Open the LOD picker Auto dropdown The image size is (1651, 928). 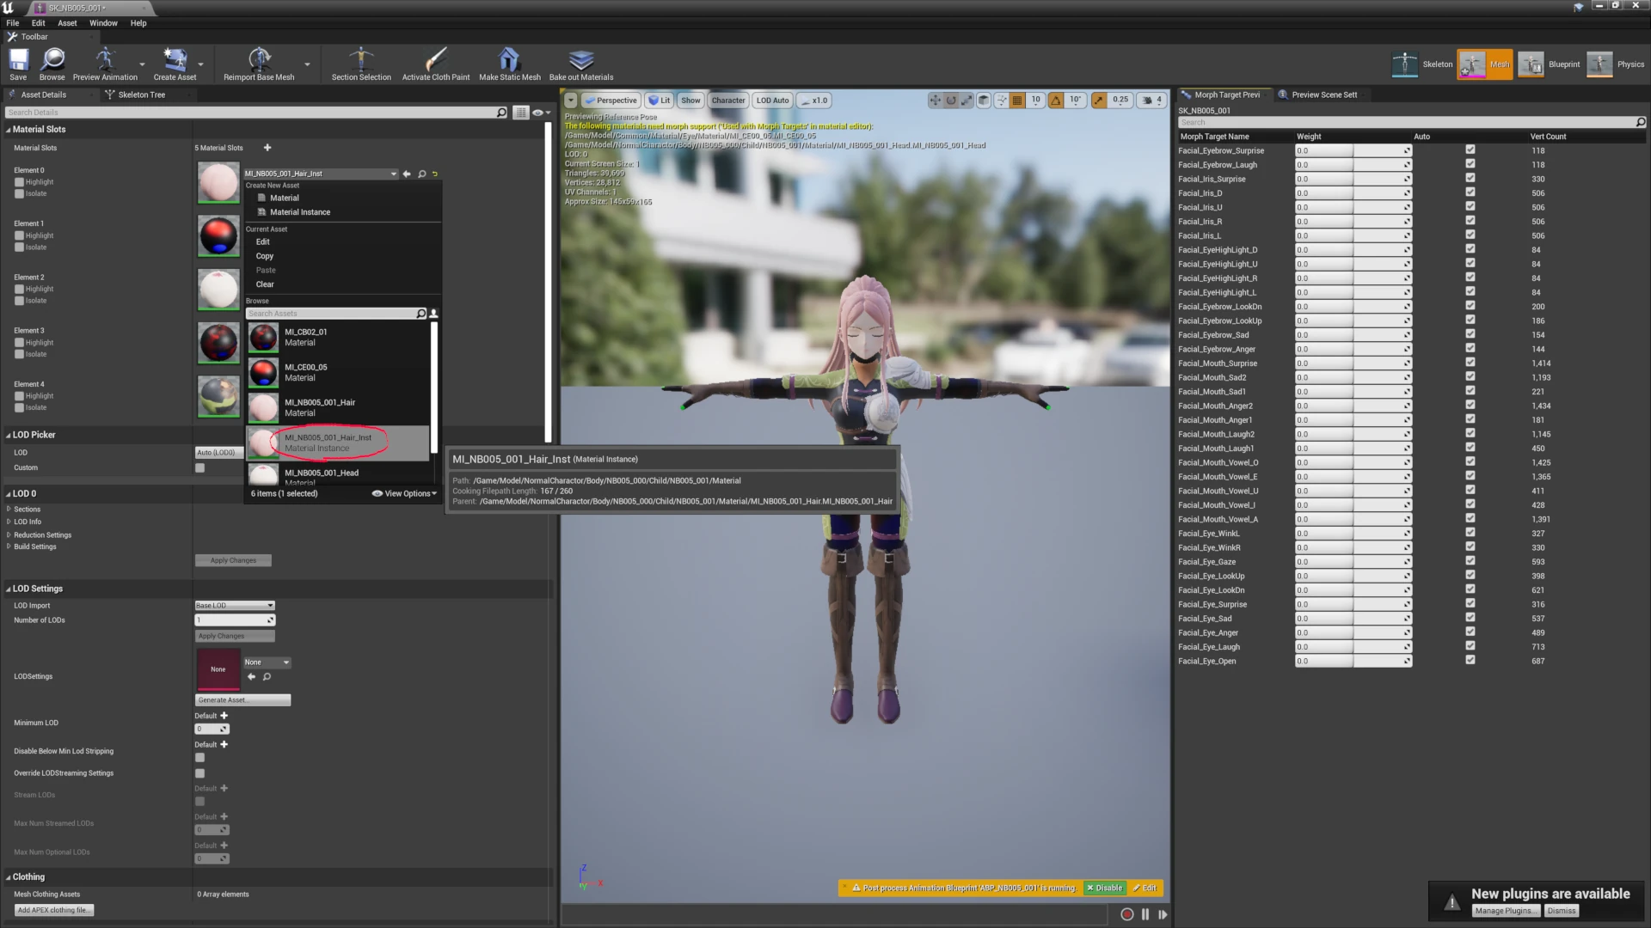click(219, 453)
